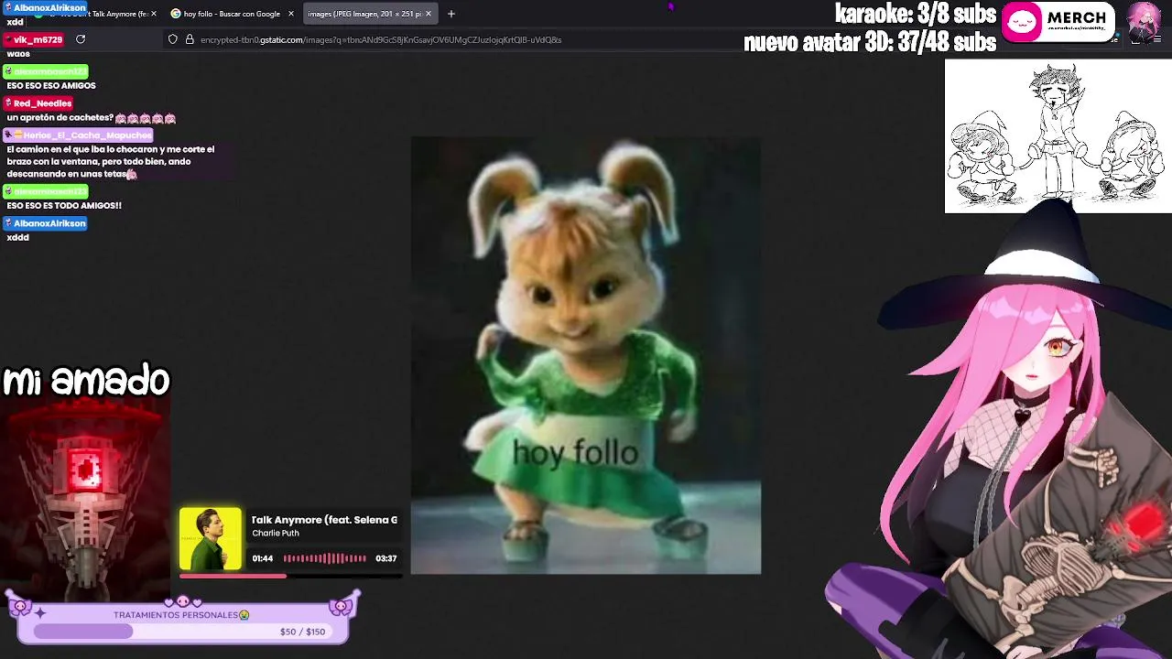
Task: Click the red pixel-art character image
Action: tap(85, 499)
